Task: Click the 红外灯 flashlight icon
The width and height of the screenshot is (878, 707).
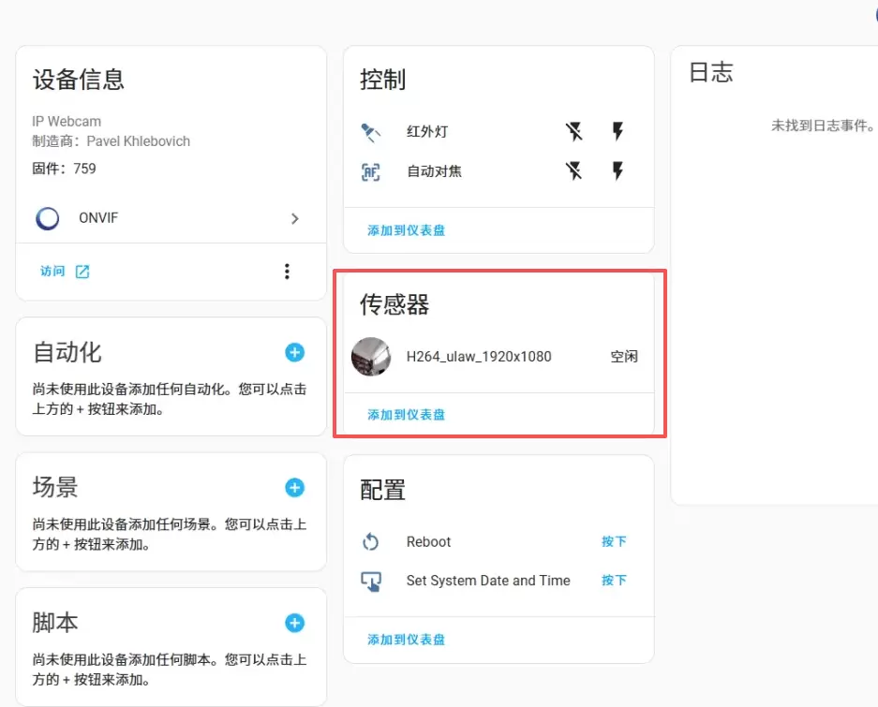Action: [x=371, y=132]
